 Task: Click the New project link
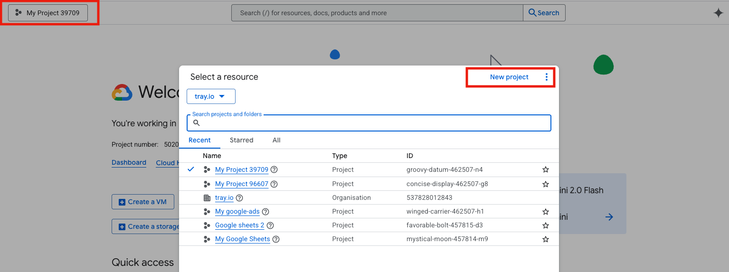509,77
